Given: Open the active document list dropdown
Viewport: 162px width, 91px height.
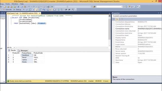Looking at the screenshot, I should (x=109, y=13).
